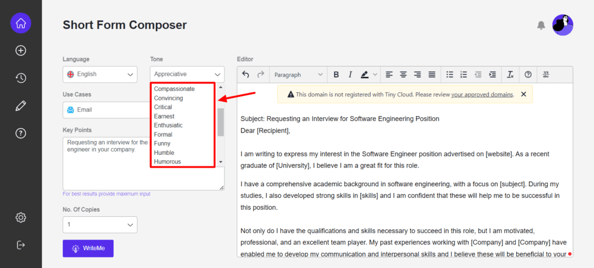
Task: Click the tone list scroll-up arrow
Action: point(220,87)
